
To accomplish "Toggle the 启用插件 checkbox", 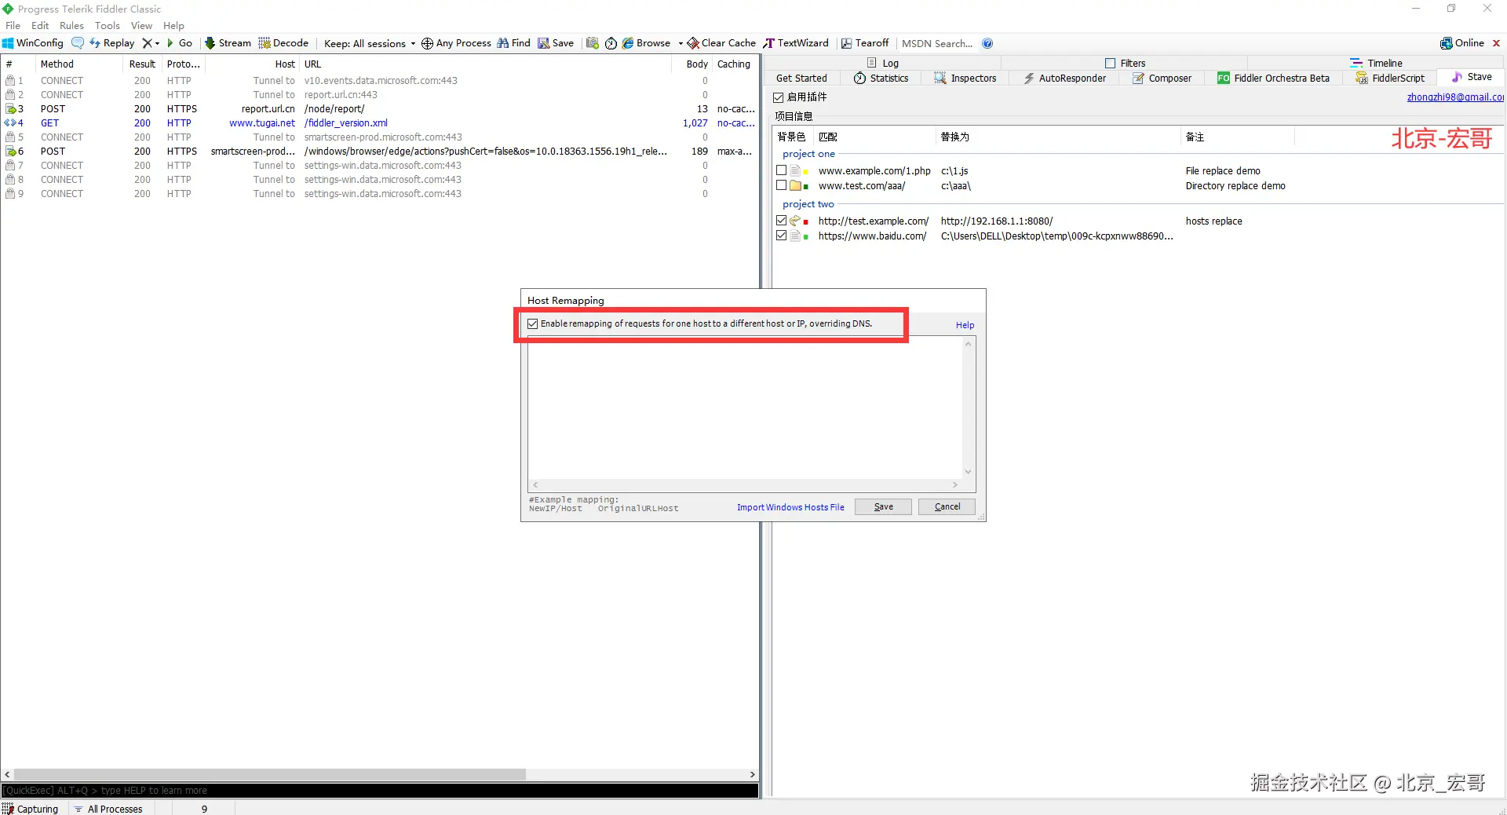I will 779,97.
